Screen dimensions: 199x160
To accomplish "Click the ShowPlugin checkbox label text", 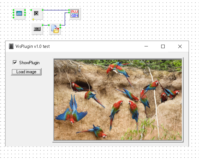I will [29, 63].
